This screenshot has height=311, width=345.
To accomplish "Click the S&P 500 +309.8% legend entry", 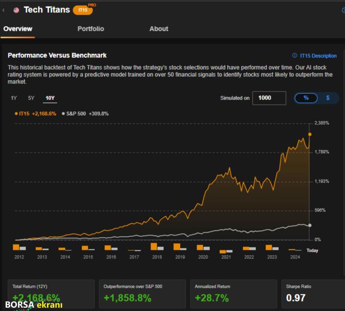I will tap(85, 114).
